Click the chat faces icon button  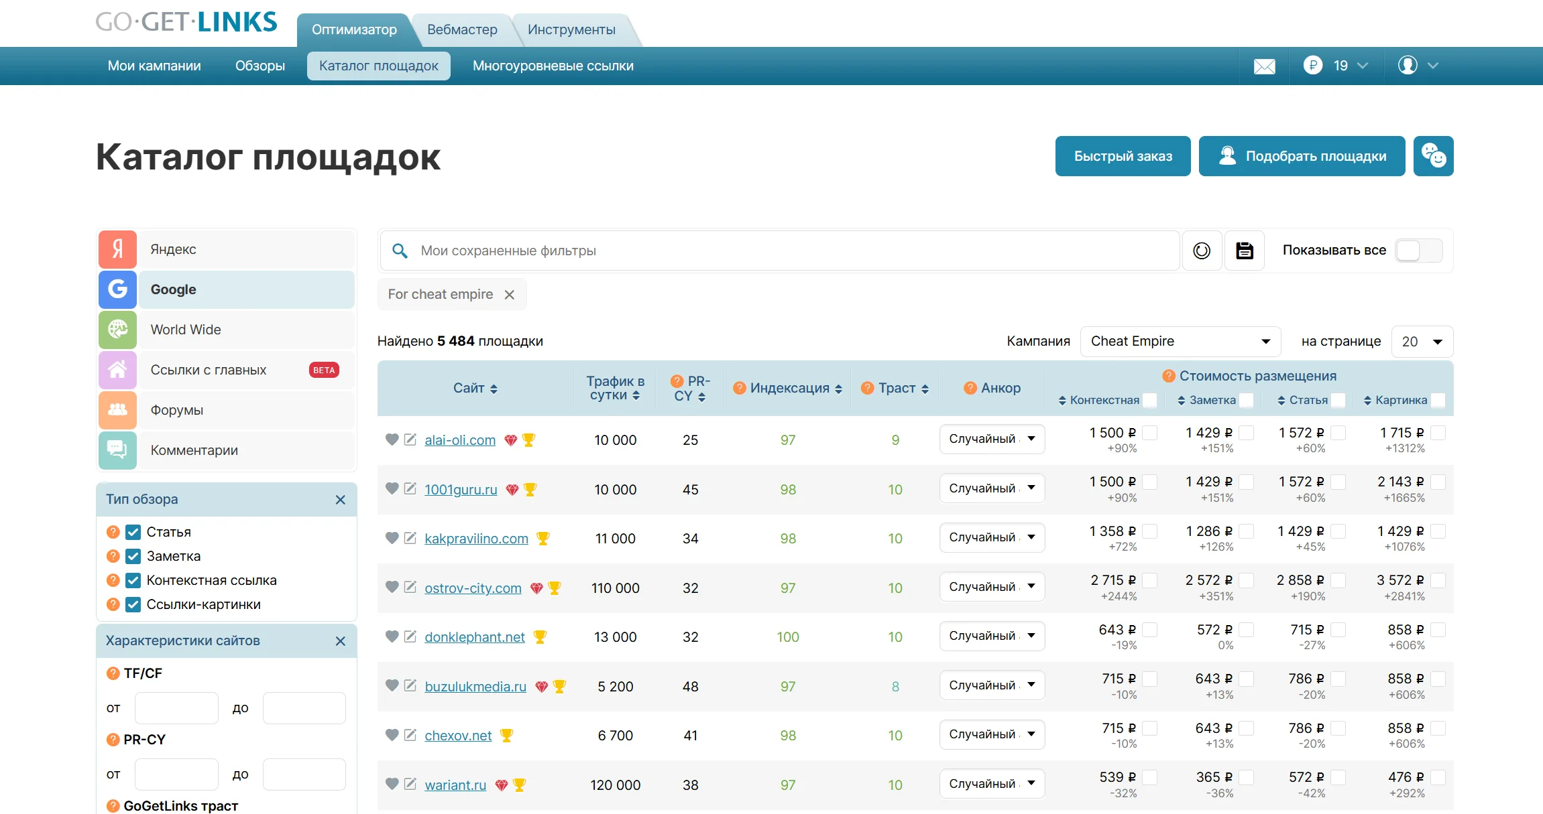1433,156
